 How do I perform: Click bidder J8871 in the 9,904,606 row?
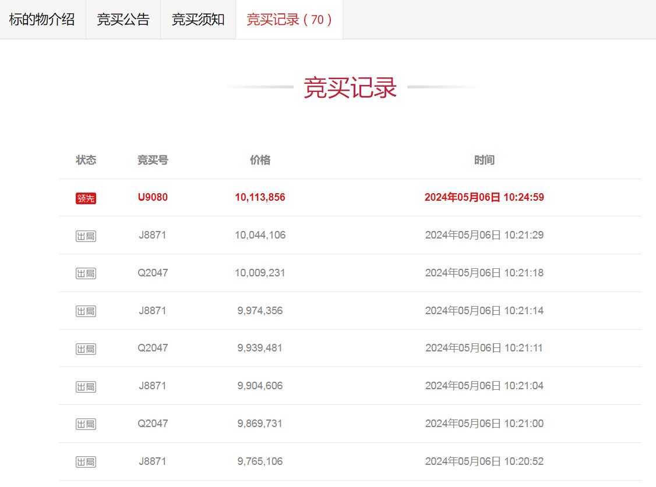point(153,386)
